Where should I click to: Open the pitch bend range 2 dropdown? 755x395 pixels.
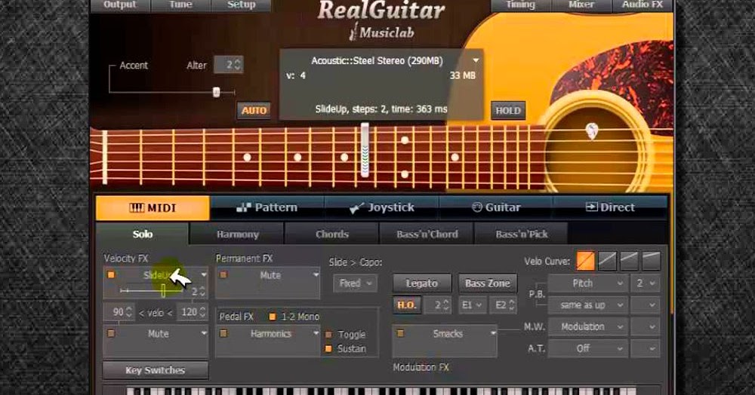click(646, 283)
